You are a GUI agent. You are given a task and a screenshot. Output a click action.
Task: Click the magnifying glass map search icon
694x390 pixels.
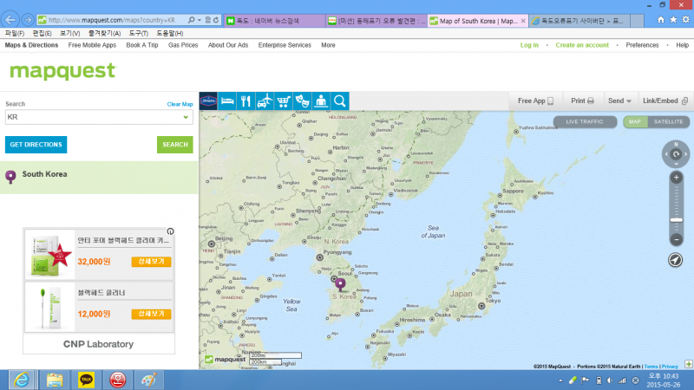[339, 101]
